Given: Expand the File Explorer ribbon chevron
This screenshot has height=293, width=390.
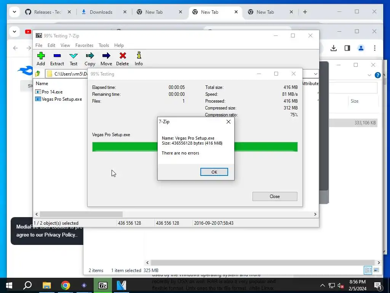Looking at the screenshot, I should click(369, 75).
